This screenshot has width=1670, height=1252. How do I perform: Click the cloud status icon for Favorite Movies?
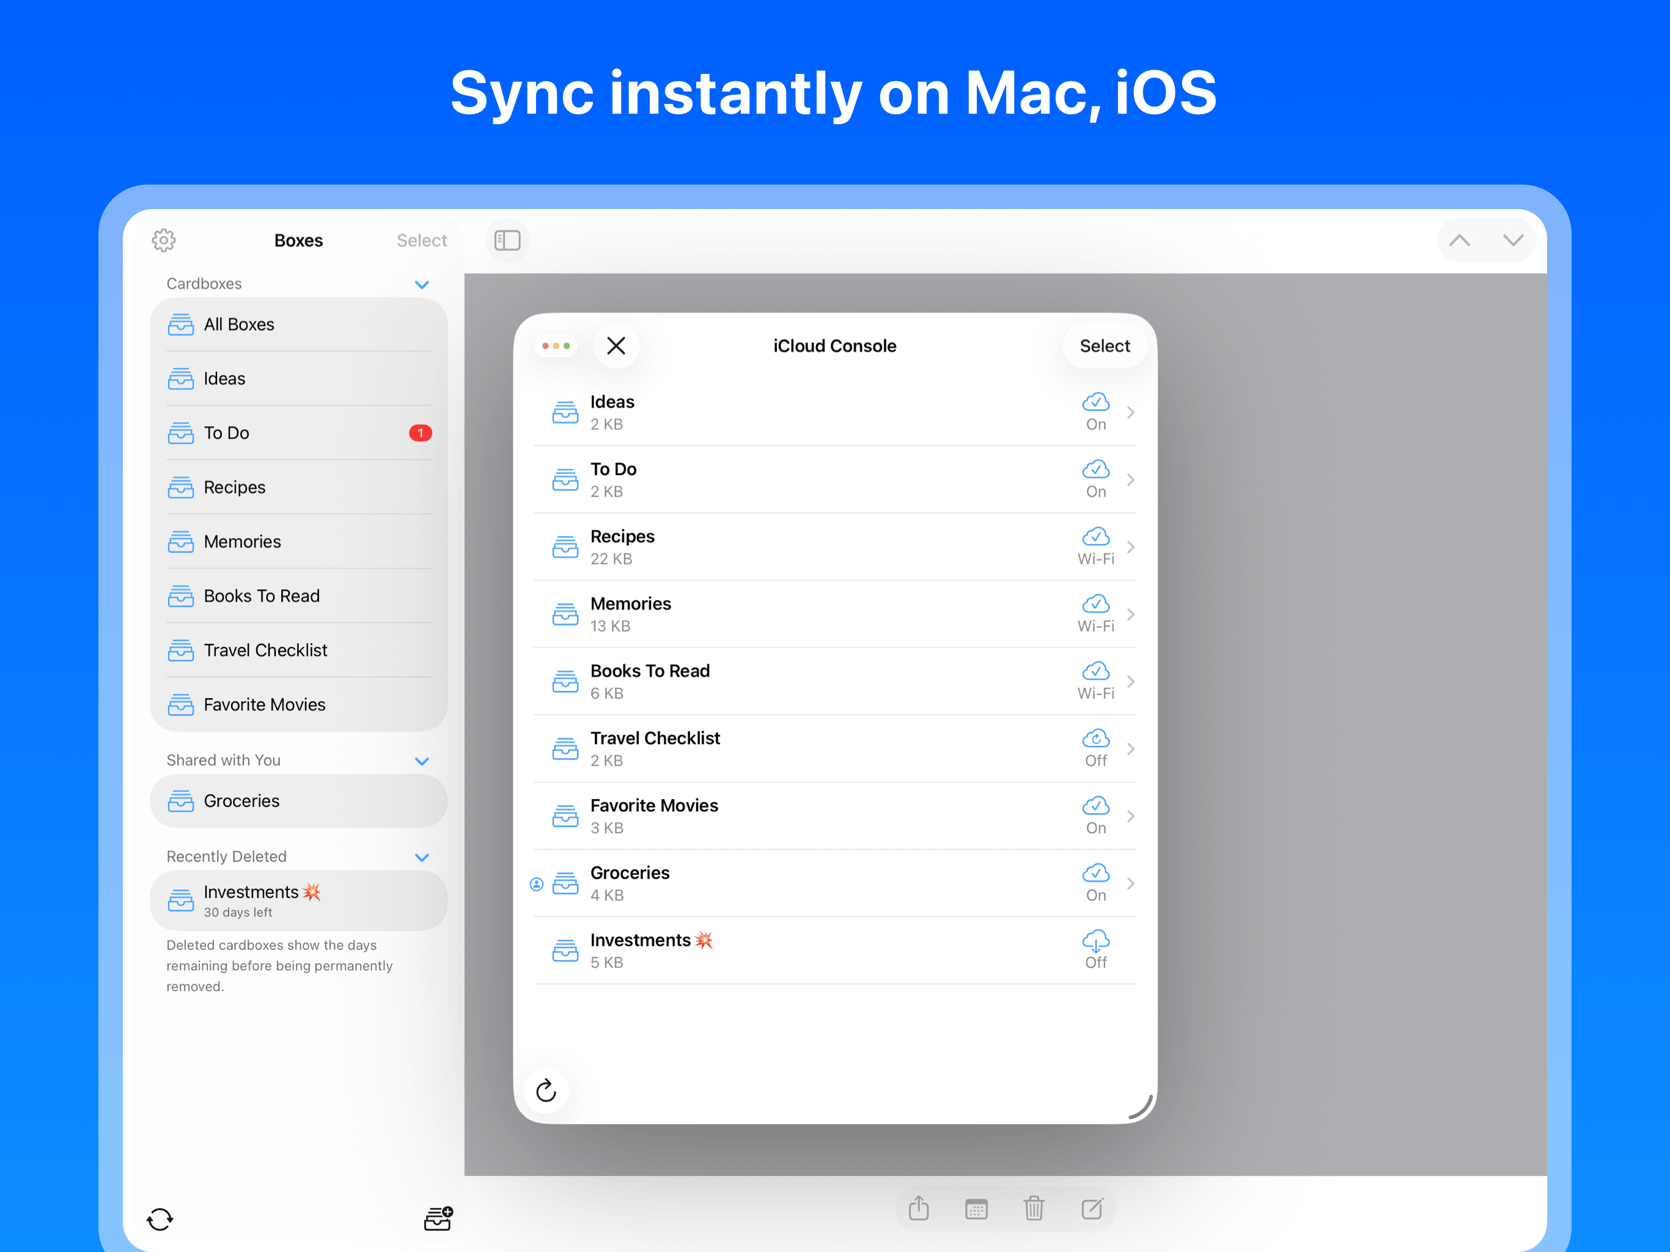point(1095,805)
